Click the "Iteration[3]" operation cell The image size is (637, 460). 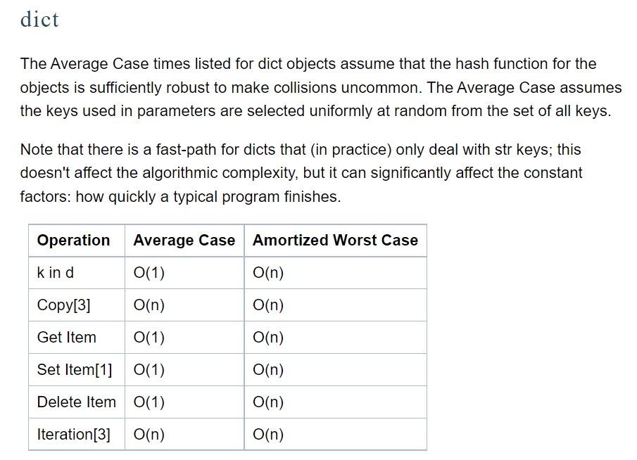(x=74, y=435)
